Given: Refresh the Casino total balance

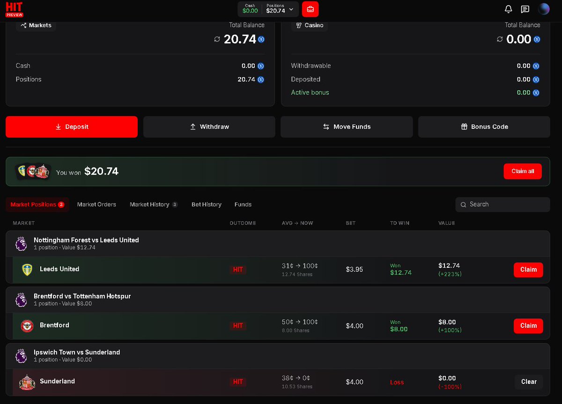Looking at the screenshot, I should 500,39.
